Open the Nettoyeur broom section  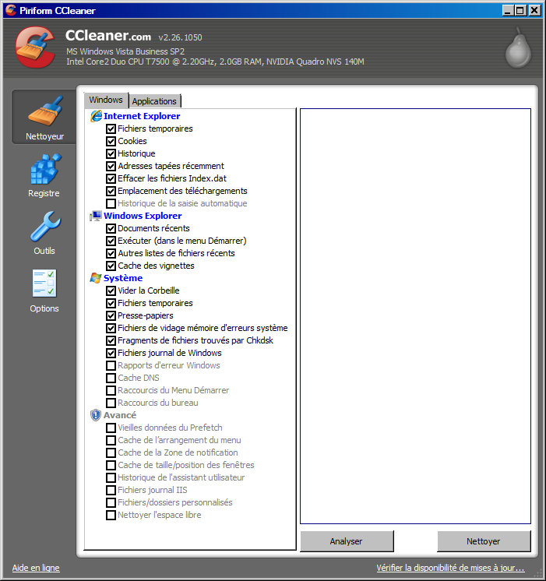click(x=44, y=117)
